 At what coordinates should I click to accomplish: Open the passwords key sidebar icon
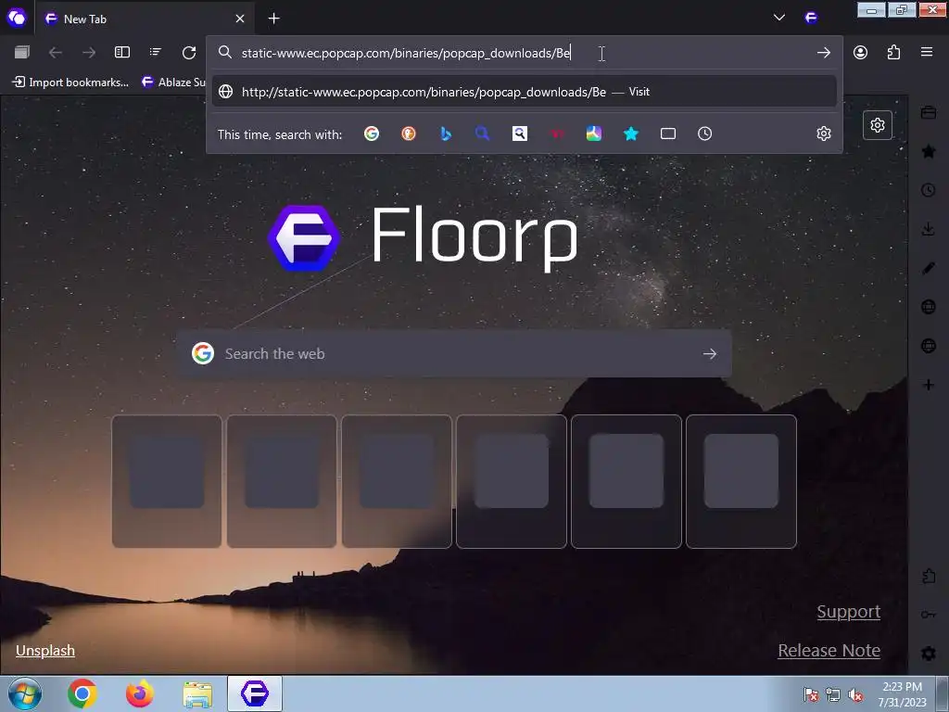(929, 615)
